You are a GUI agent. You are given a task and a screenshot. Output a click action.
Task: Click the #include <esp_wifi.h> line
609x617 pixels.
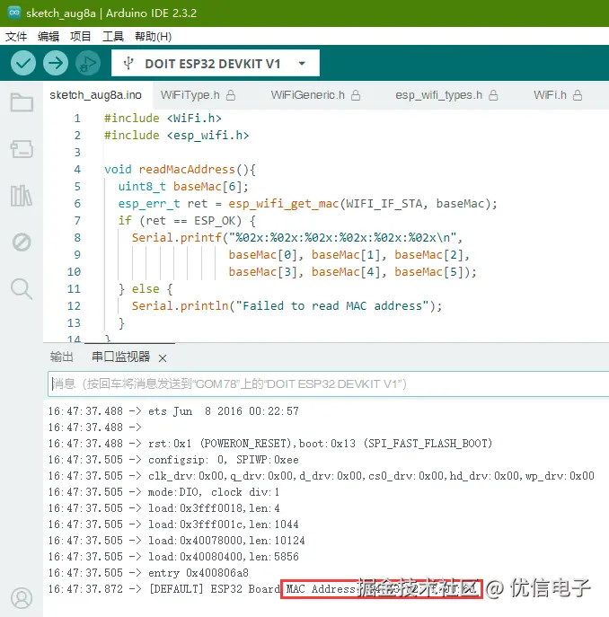pyautogui.click(x=176, y=136)
